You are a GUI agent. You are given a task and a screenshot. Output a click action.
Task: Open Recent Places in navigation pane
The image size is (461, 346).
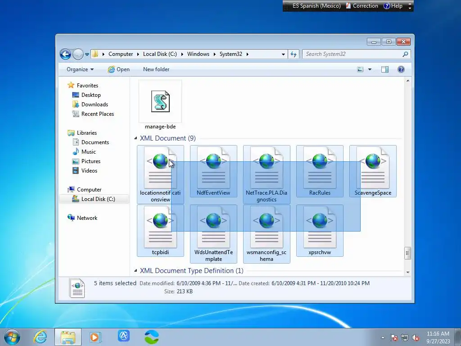click(97, 114)
